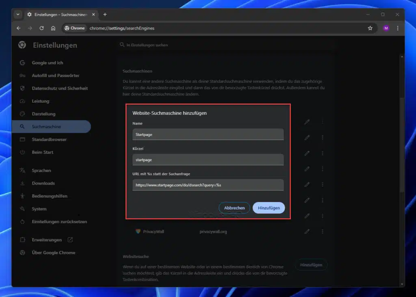Image resolution: width=416 pixels, height=297 pixels.
Task: Cancel the dialog with Abbrechen
Action: 234,208
